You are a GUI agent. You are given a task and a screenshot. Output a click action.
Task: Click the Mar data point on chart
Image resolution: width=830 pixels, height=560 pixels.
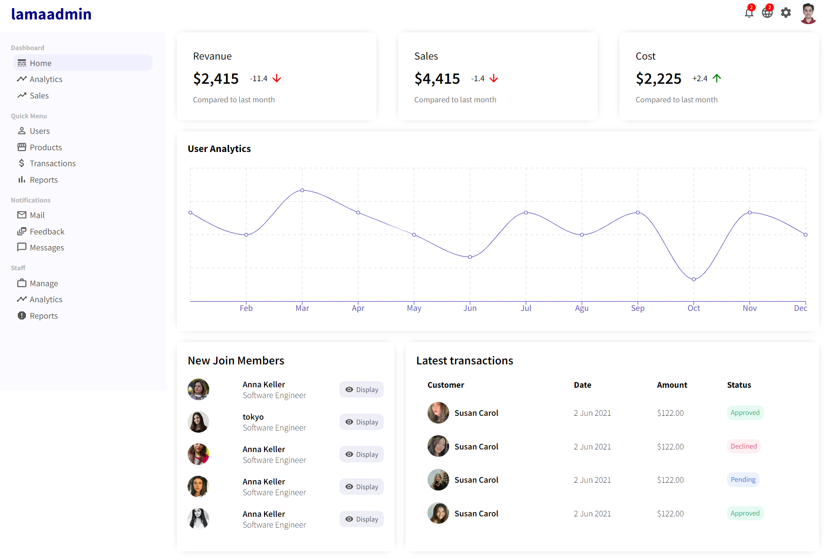302,190
